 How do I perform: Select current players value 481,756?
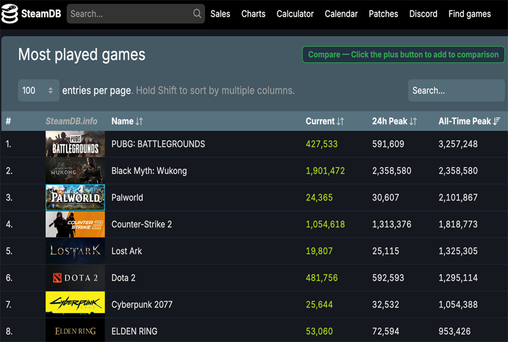[322, 278]
